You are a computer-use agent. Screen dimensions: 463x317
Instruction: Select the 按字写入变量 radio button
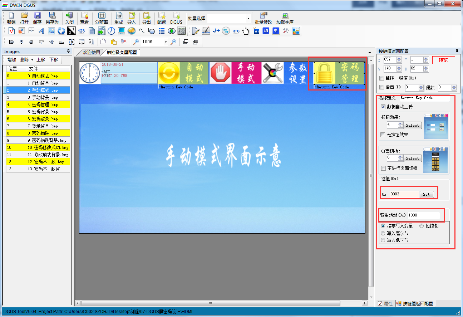coord(383,226)
